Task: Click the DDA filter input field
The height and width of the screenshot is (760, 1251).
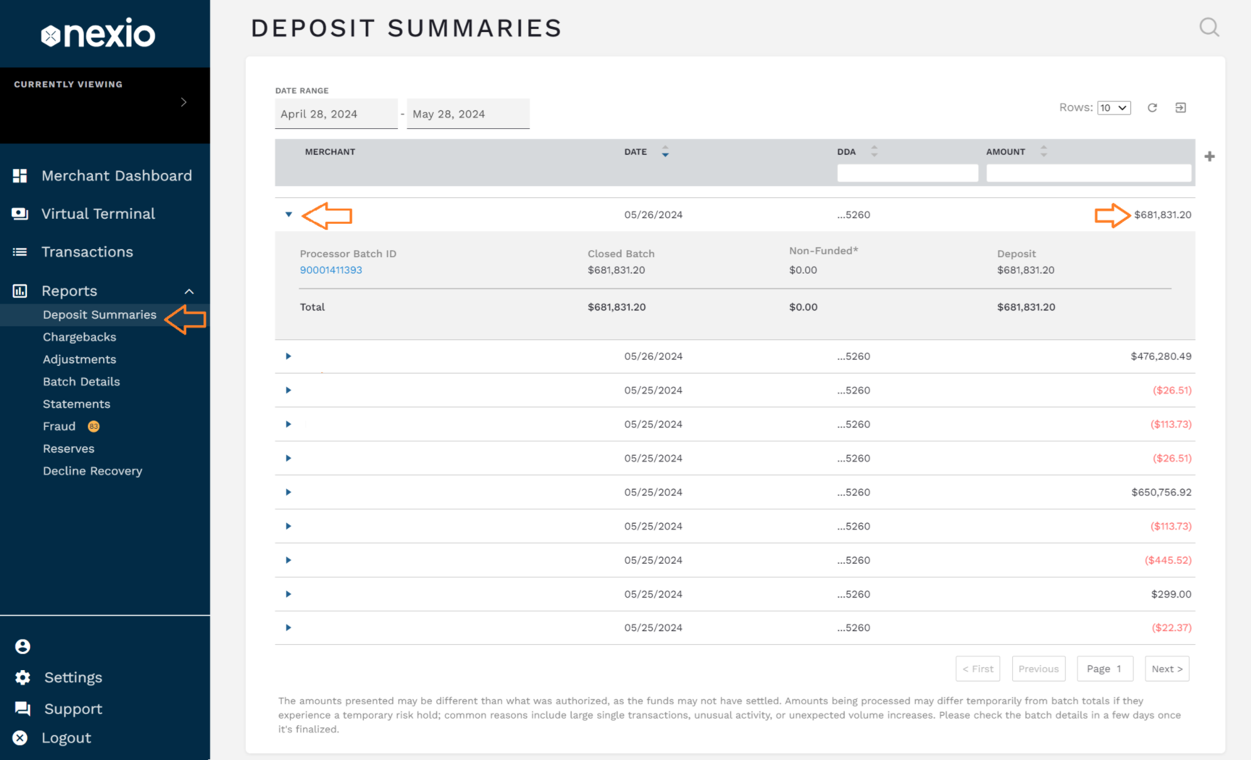Action: (907, 173)
